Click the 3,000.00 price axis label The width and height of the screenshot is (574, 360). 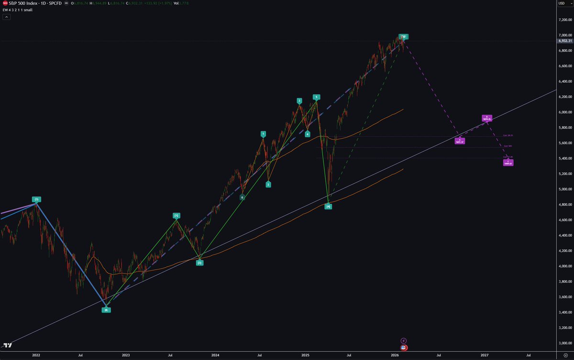(564, 343)
